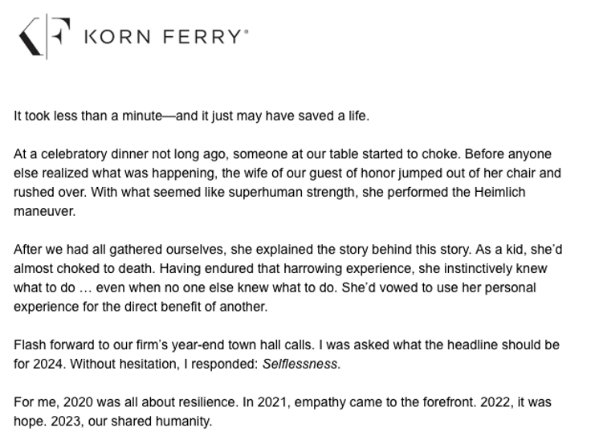Click the ellipsis after what to do
591x440 pixels.
[86, 289]
